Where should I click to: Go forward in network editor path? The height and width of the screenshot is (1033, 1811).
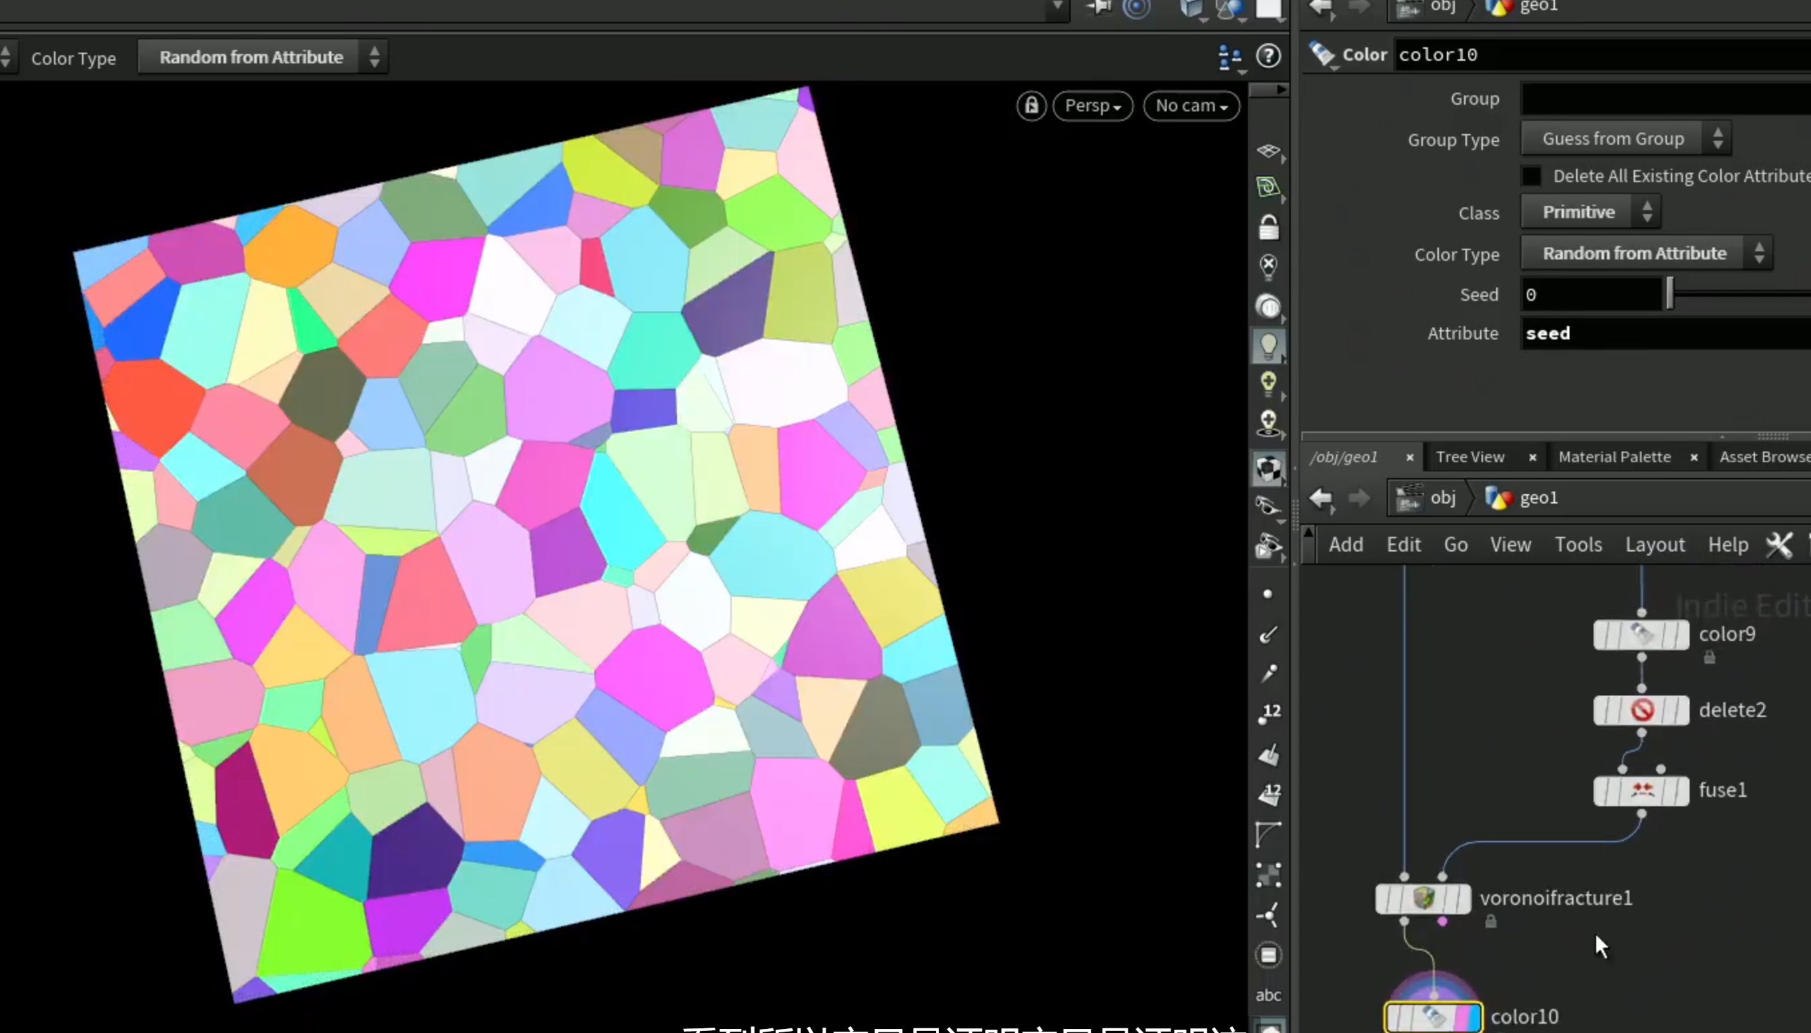1359,498
